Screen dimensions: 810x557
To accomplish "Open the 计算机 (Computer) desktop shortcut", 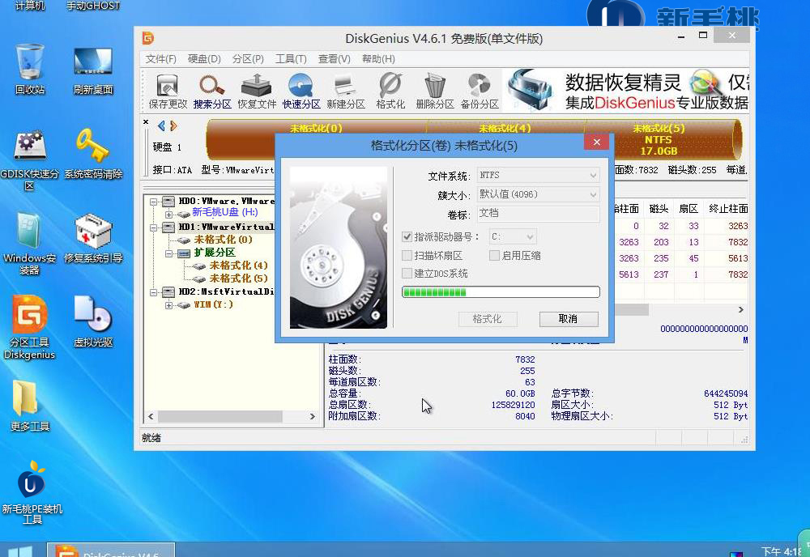I will coord(30,6).
